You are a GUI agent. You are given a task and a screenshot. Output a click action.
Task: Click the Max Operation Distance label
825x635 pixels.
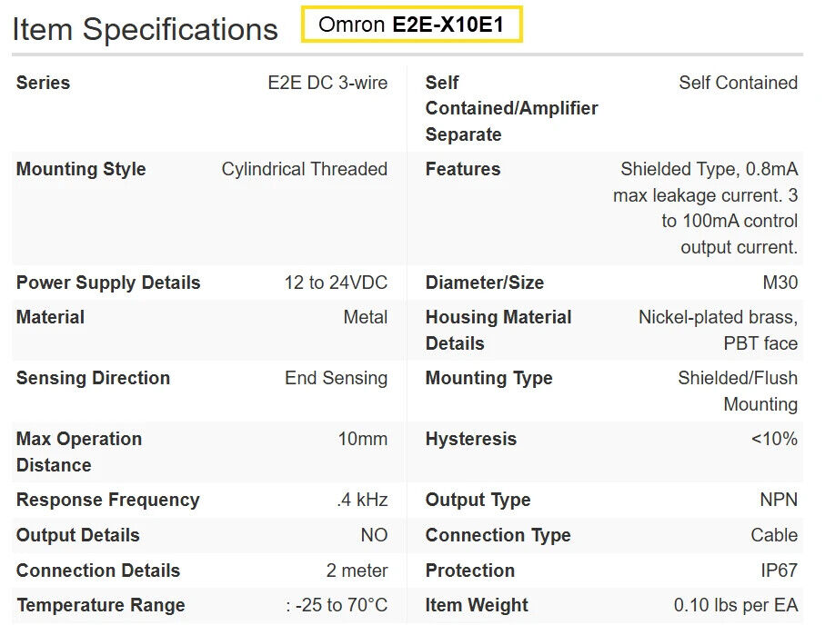[x=79, y=452]
